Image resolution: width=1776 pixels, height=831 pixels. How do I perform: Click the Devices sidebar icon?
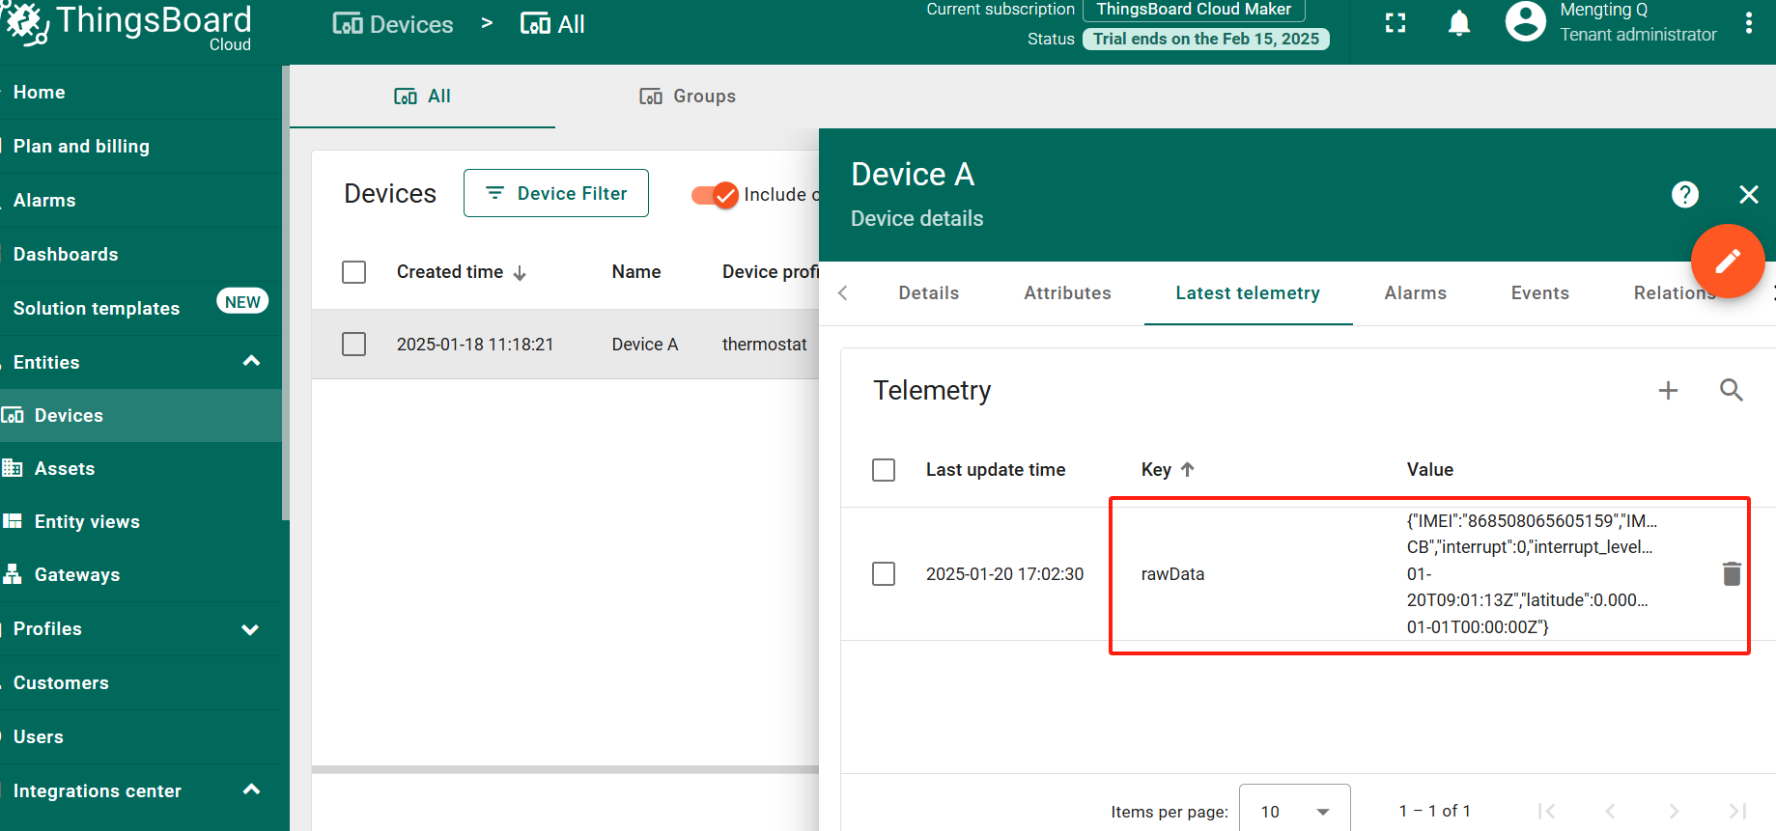point(13,415)
